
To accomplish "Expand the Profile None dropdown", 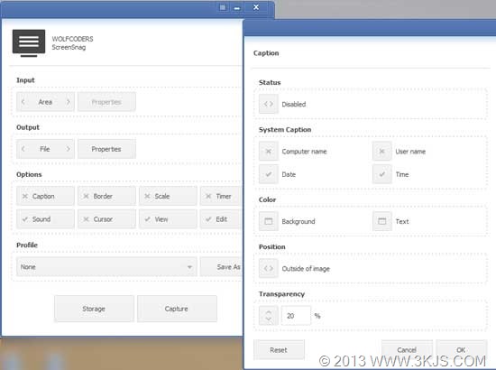I will pos(106,267).
